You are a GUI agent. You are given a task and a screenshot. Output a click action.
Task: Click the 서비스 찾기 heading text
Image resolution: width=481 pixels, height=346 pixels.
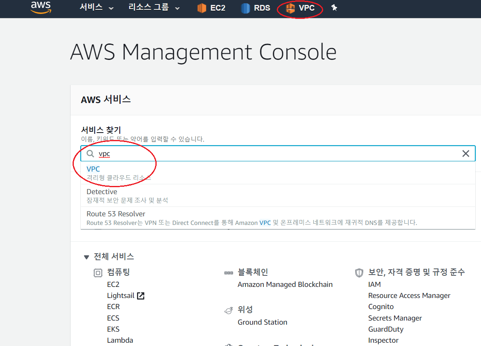pyautogui.click(x=101, y=130)
